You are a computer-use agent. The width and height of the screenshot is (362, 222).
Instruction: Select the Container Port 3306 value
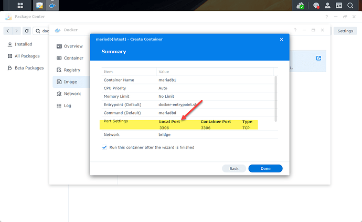tap(206, 128)
